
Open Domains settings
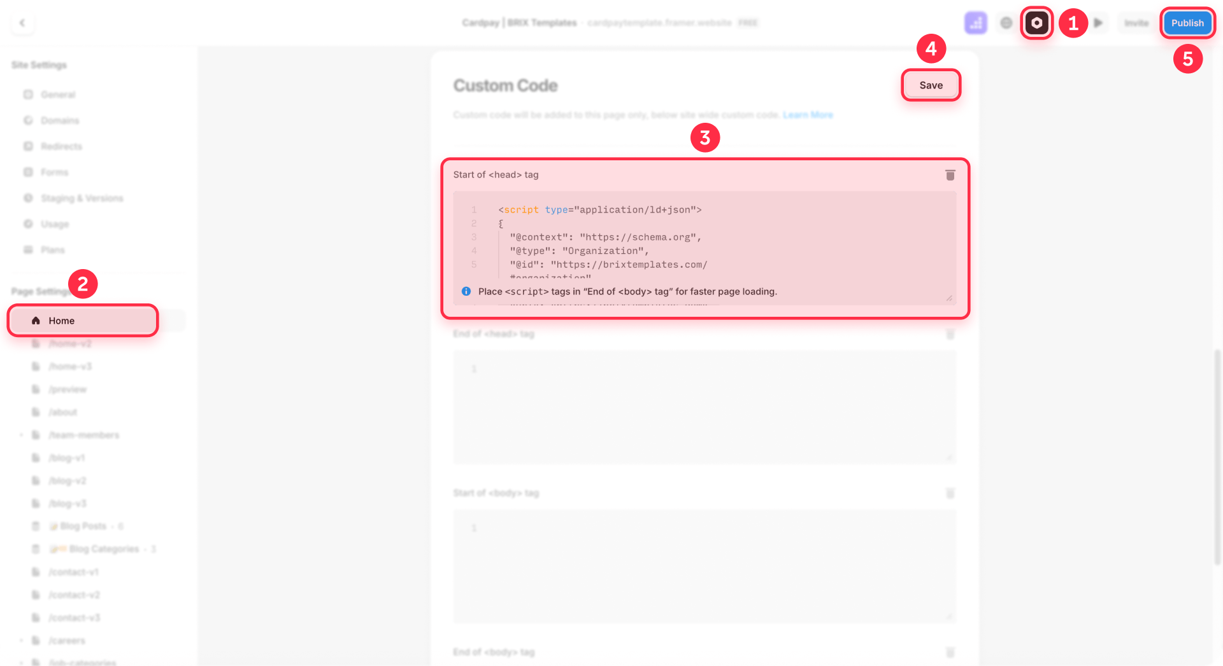click(60, 120)
